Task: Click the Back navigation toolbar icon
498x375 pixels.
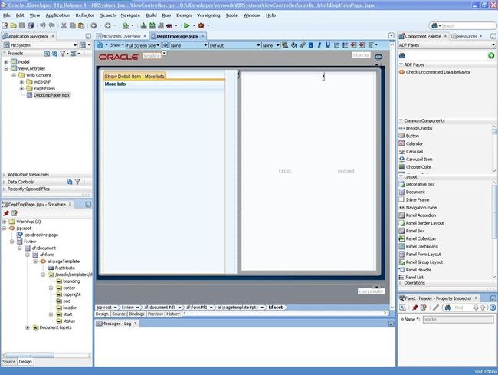Action: point(93,25)
